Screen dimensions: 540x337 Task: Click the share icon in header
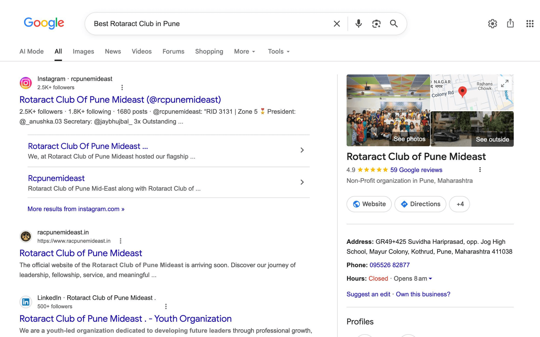tap(510, 23)
